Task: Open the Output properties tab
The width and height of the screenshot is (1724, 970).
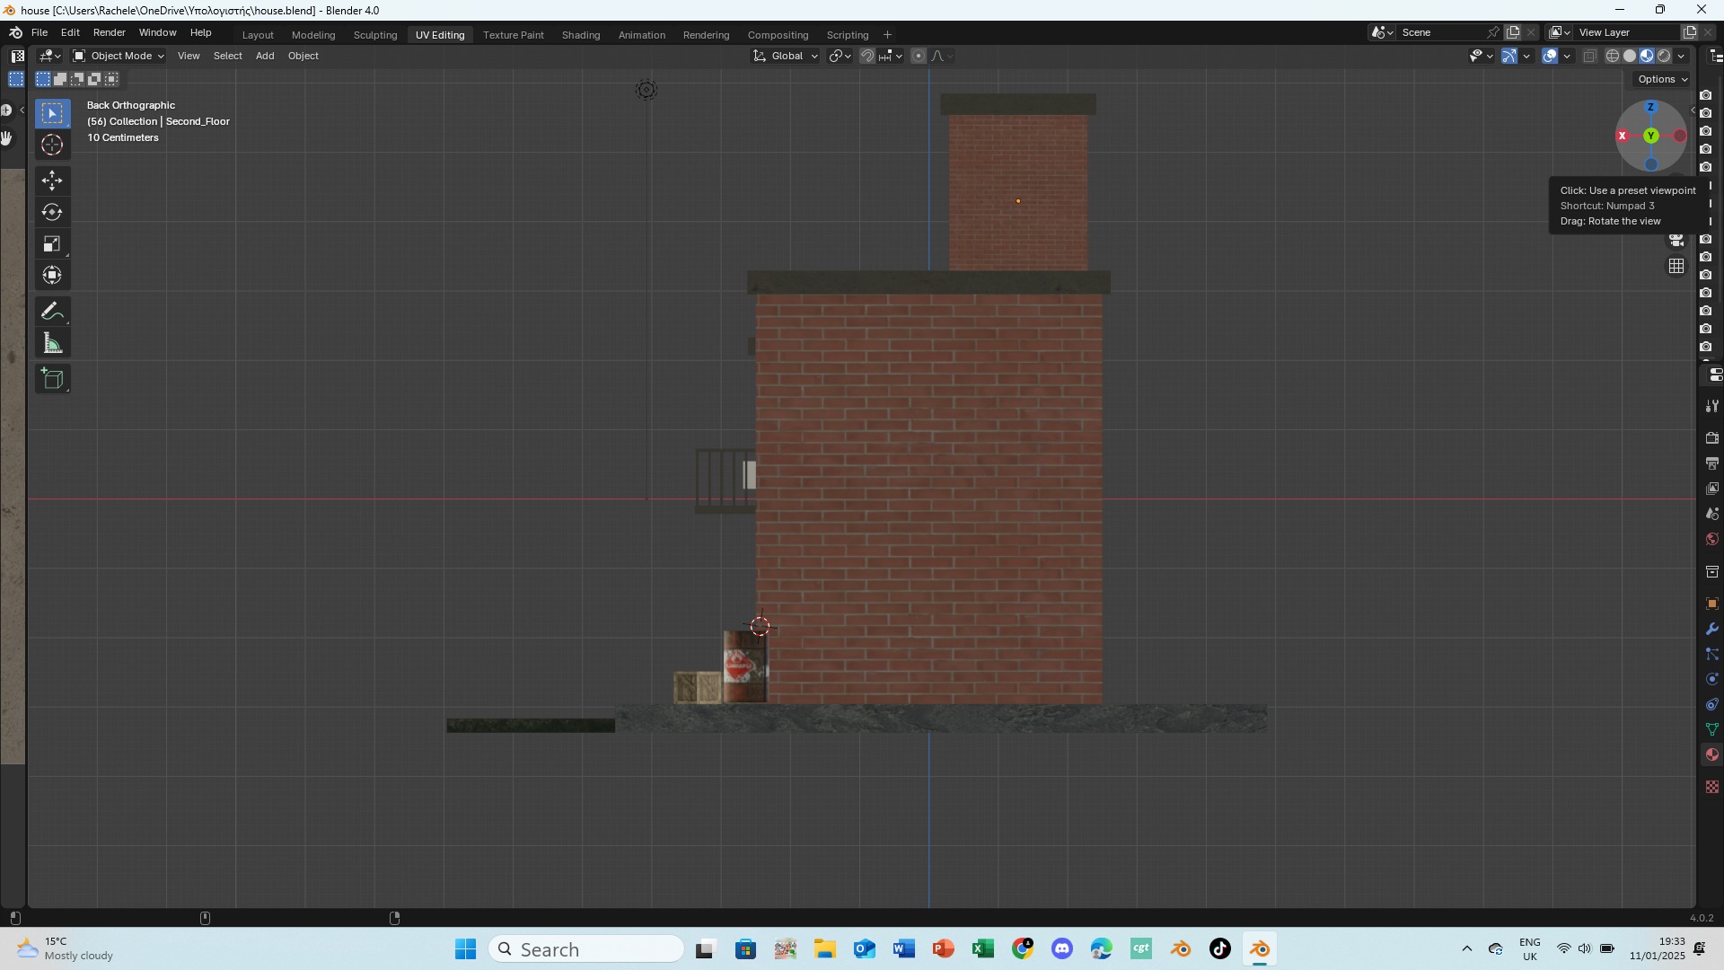Action: point(1712,463)
